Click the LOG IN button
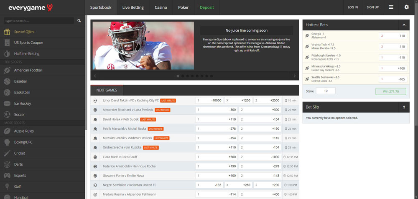 click(x=353, y=8)
